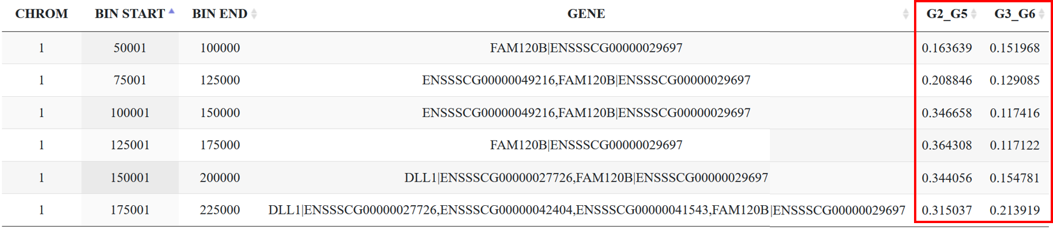This screenshot has width=1053, height=230.
Task: Click the GENE column header text
Action: click(x=586, y=14)
